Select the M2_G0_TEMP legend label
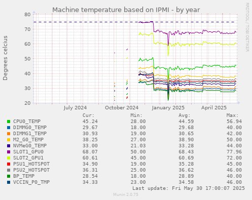252x200 pixels. (x=28, y=140)
